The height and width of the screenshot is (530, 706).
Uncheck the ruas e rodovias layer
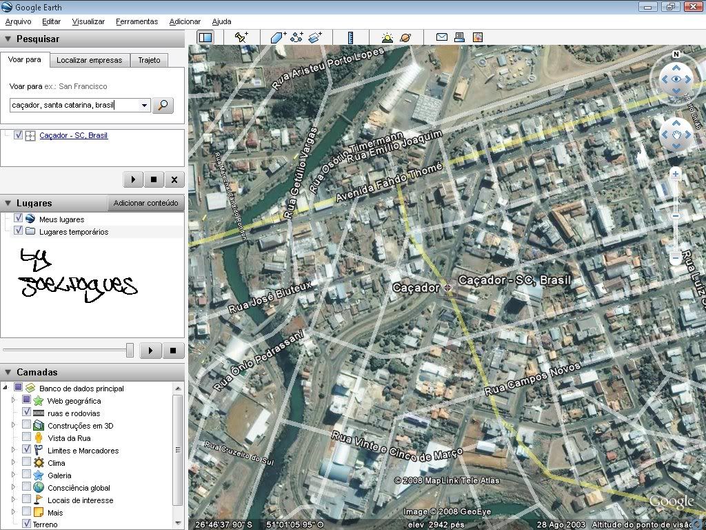pyautogui.click(x=27, y=412)
